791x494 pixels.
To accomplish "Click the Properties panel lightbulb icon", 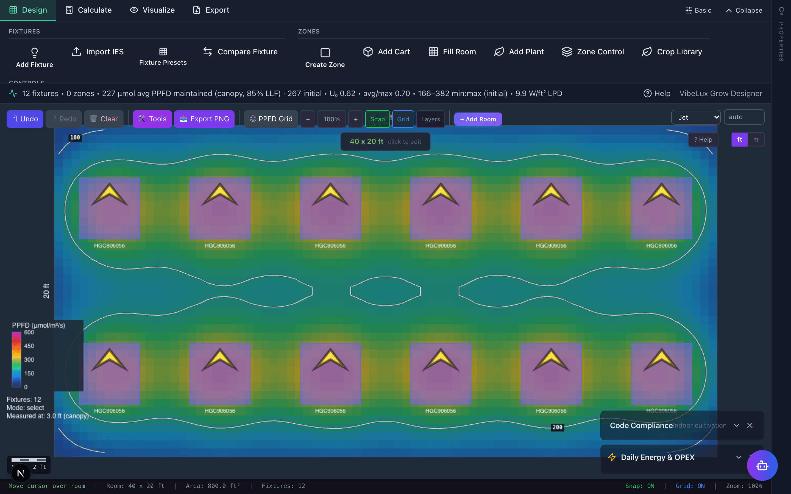I will coord(781,11).
